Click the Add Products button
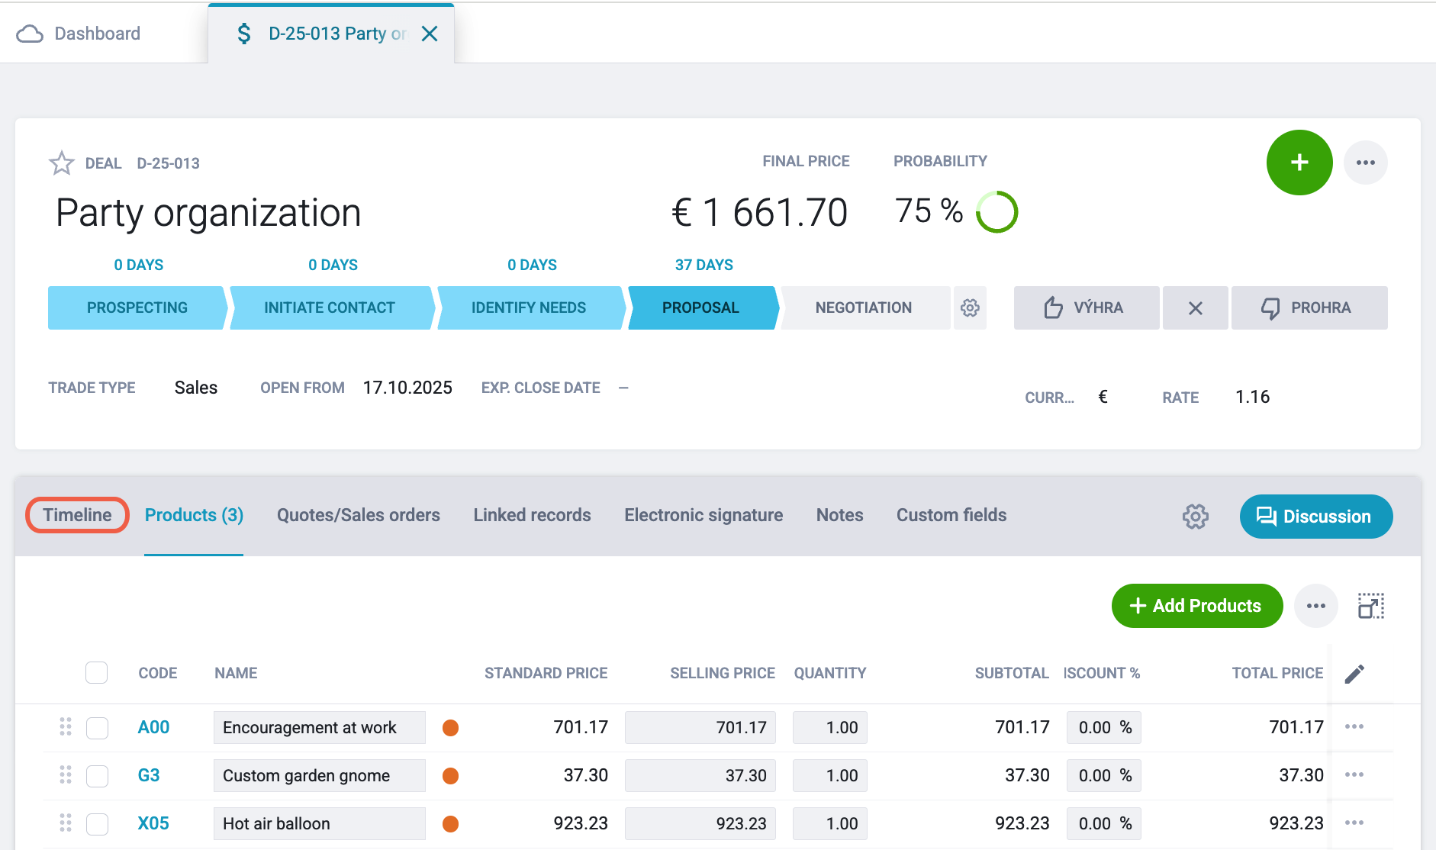This screenshot has width=1436, height=850. point(1197,606)
